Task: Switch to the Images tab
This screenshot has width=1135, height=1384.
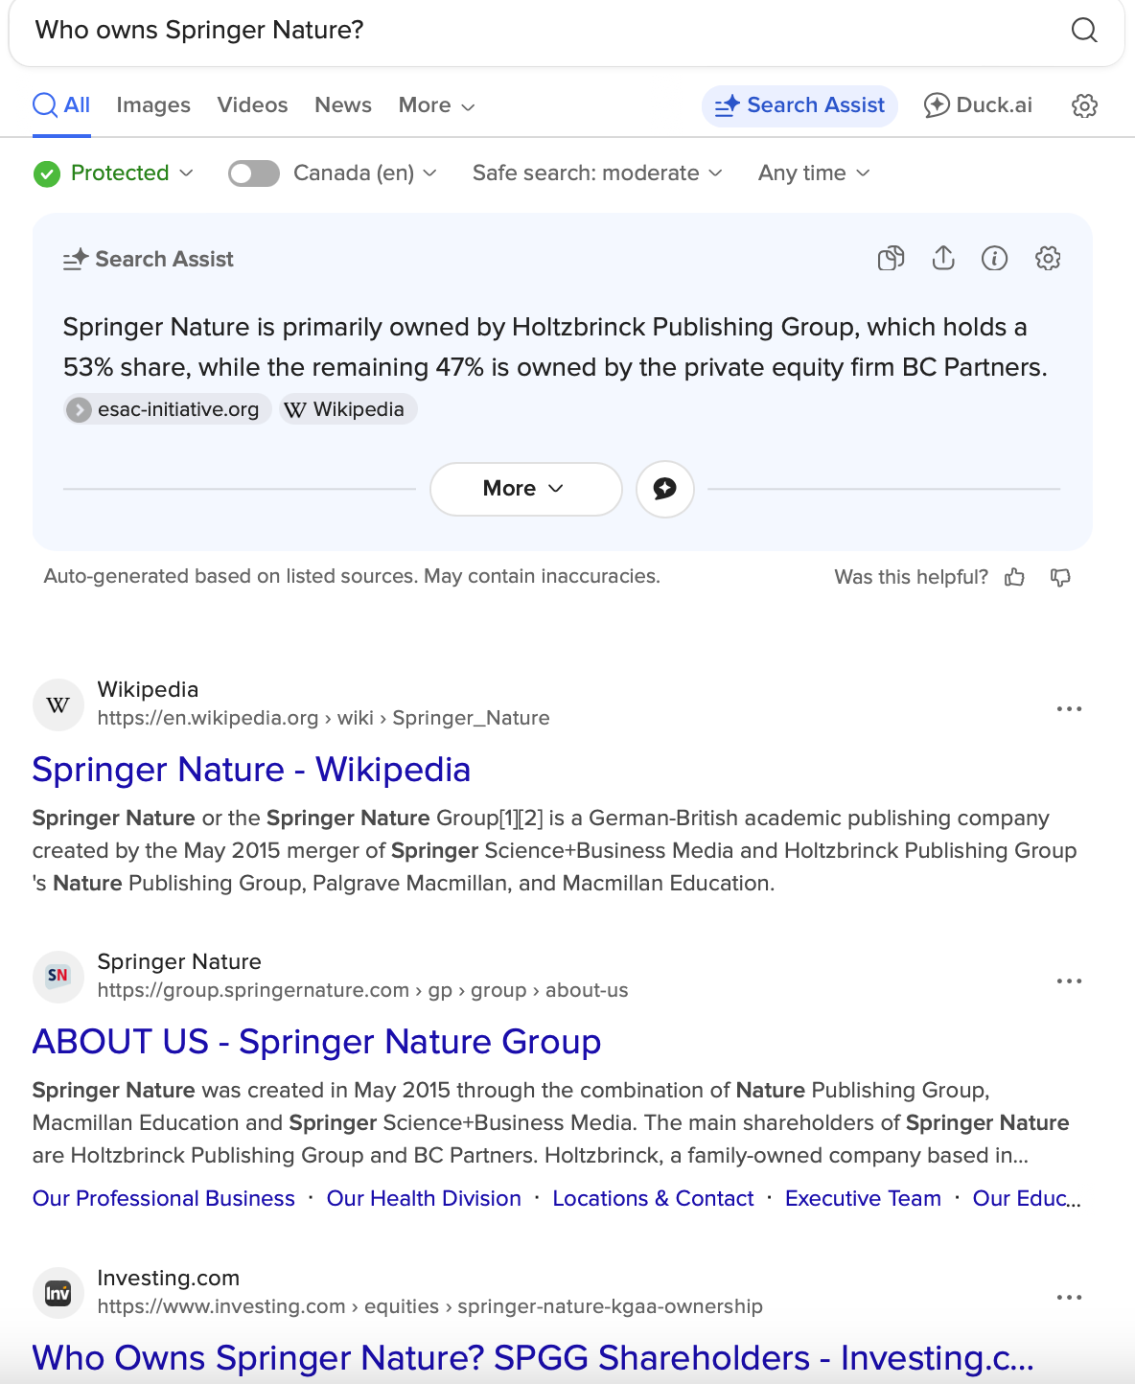Action: click(153, 105)
